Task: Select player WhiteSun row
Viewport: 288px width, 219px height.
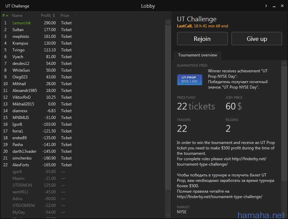Action: [83, 70]
